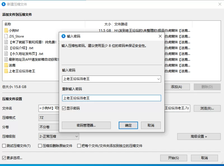Check 把每个文件/文件夹添加到独立的压缩文件 option
The width and height of the screenshot is (224, 166).
tap(79, 146)
